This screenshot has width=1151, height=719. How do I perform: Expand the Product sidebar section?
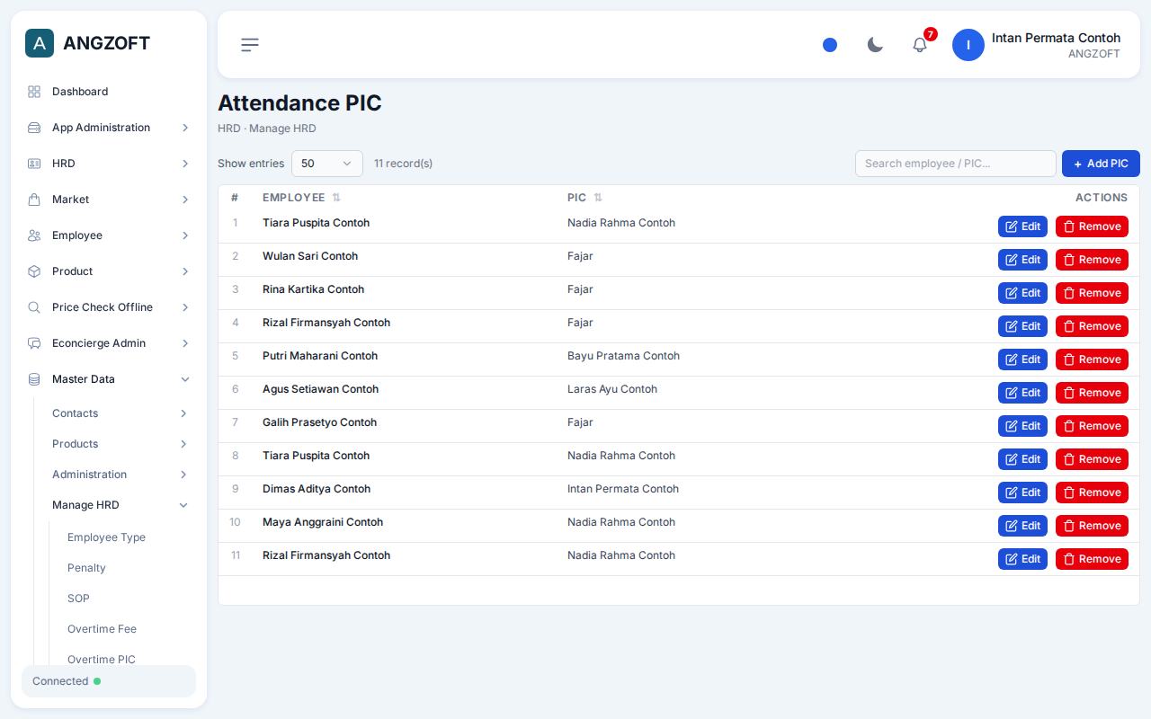(x=109, y=271)
